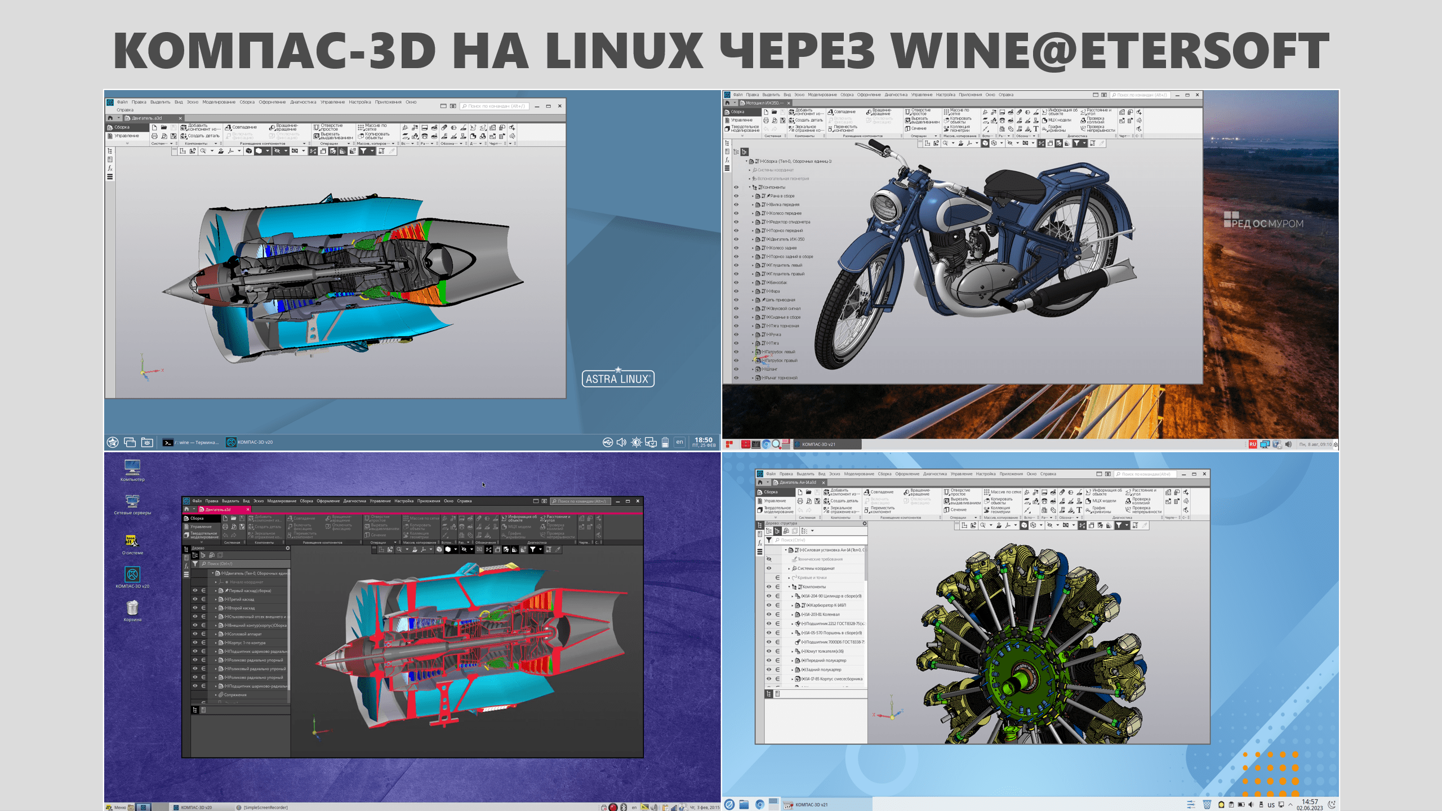
Task: Open 'Моделирование' menu in Аи-14 engine window
Action: pyautogui.click(x=859, y=474)
